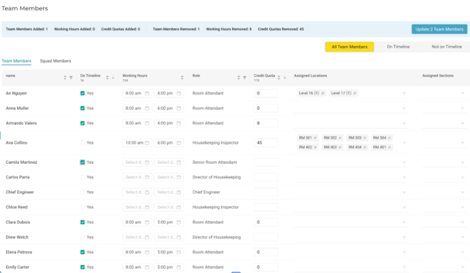The image size is (470, 273).
Task: Check On Timeline for Chief Engineer
Action: (x=83, y=192)
